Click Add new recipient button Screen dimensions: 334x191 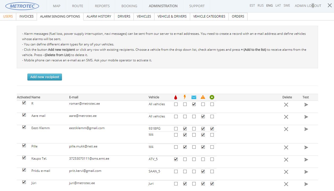pyautogui.click(x=45, y=77)
